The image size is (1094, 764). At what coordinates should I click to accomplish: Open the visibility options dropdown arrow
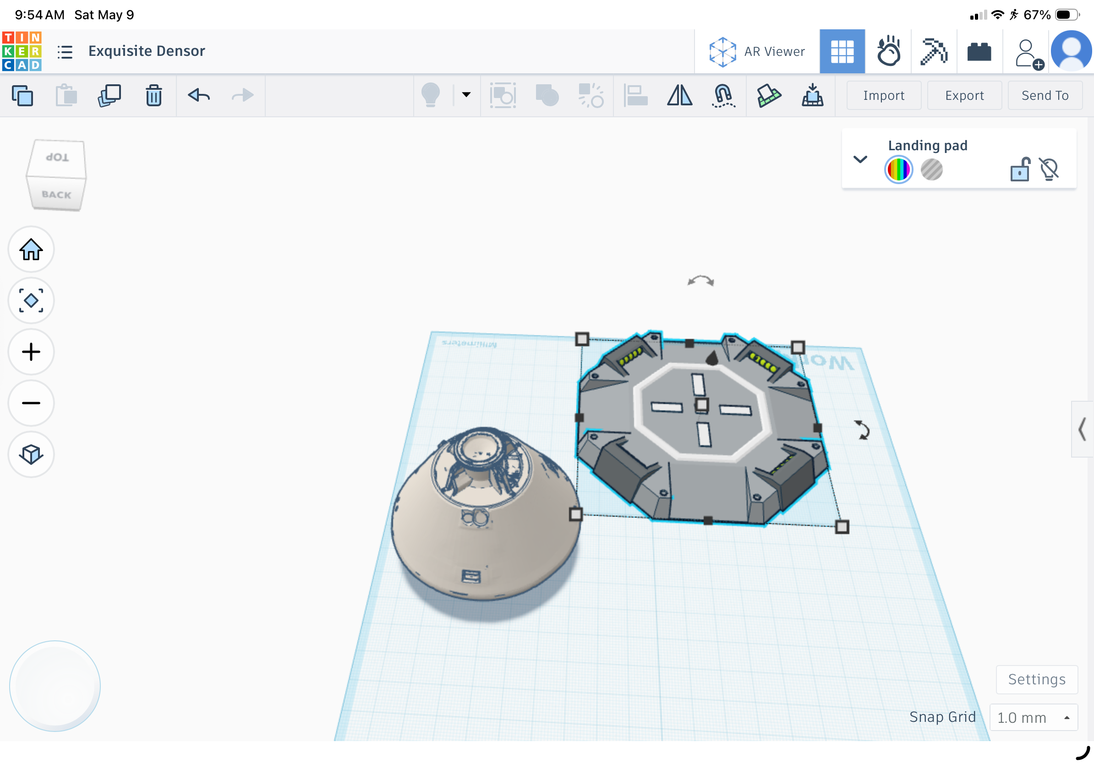point(466,95)
